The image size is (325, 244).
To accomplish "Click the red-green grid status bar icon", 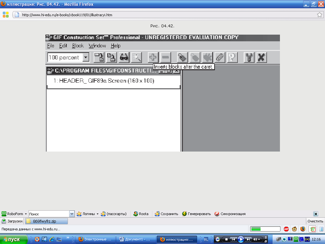I will click(x=312, y=229).
